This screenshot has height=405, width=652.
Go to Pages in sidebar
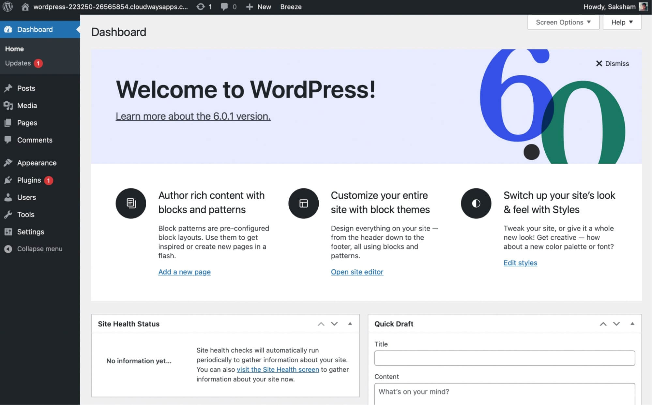pos(27,123)
